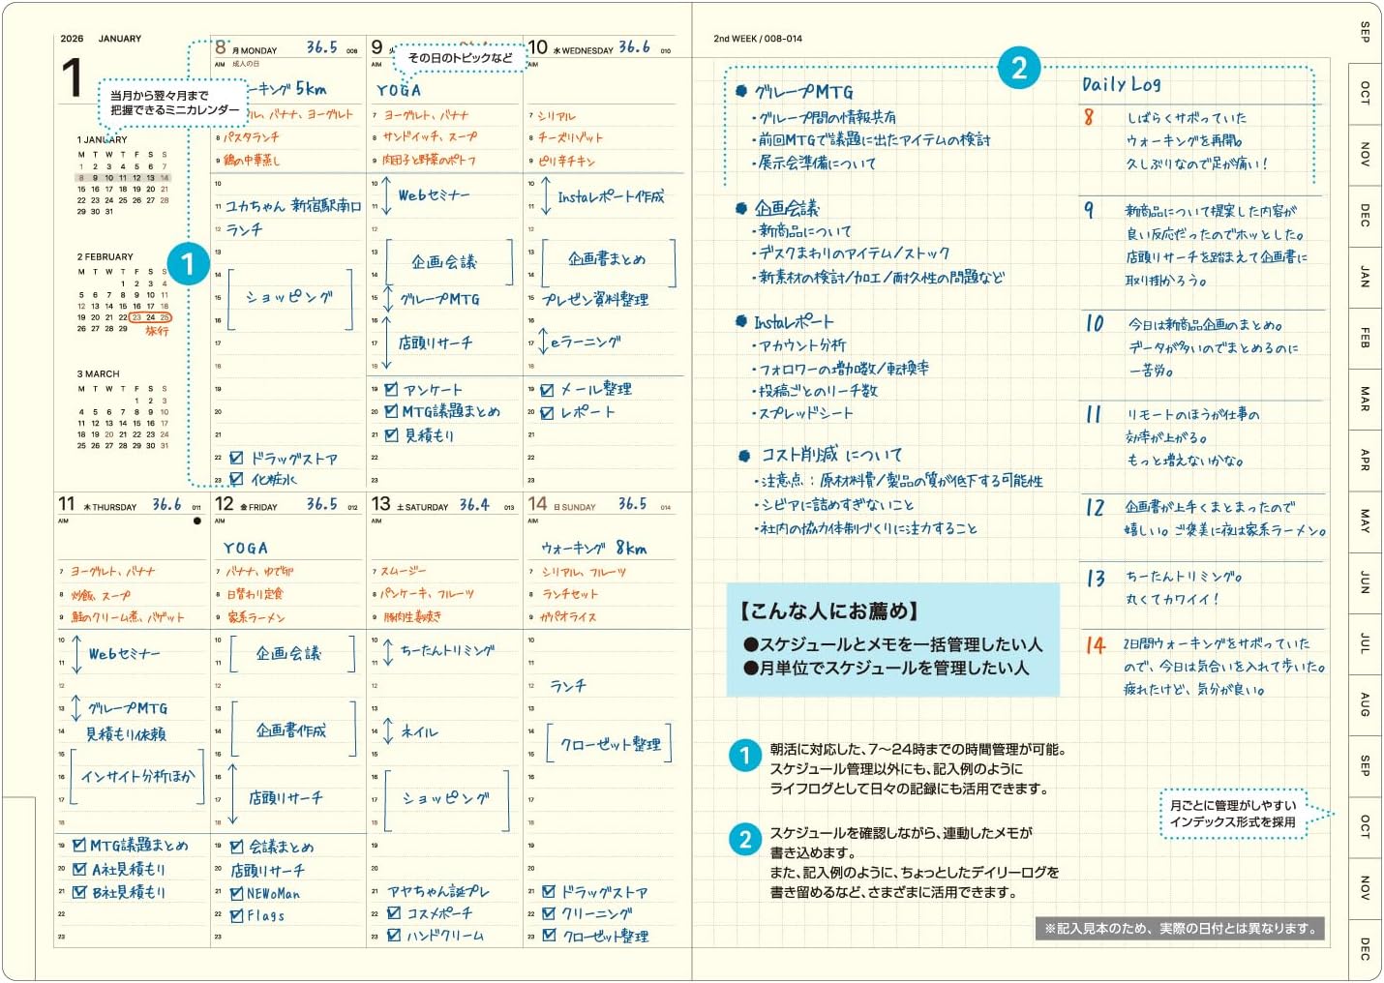Click the '1 JANUARY' mini calendar title

tap(102, 139)
